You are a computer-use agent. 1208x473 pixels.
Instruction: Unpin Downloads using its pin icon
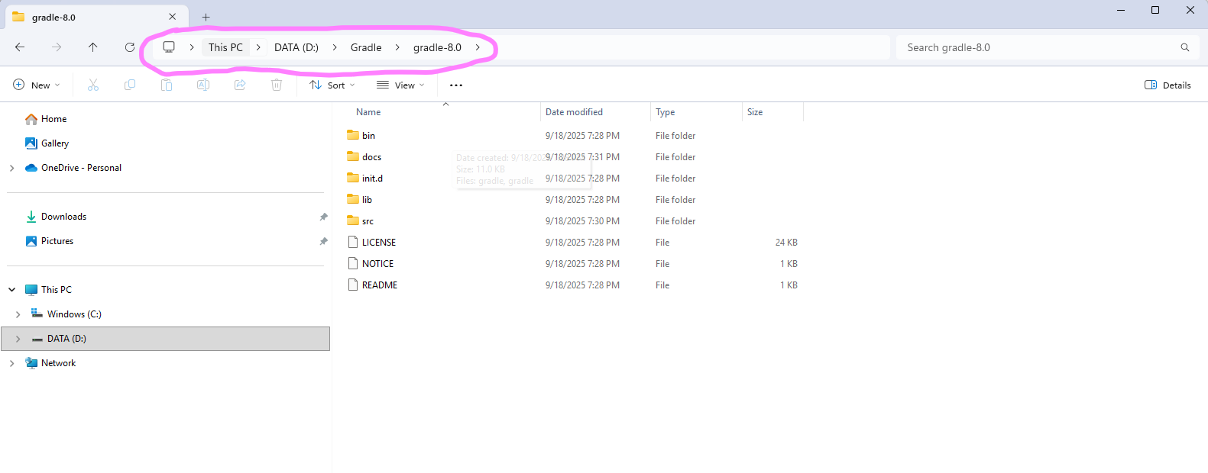323,217
